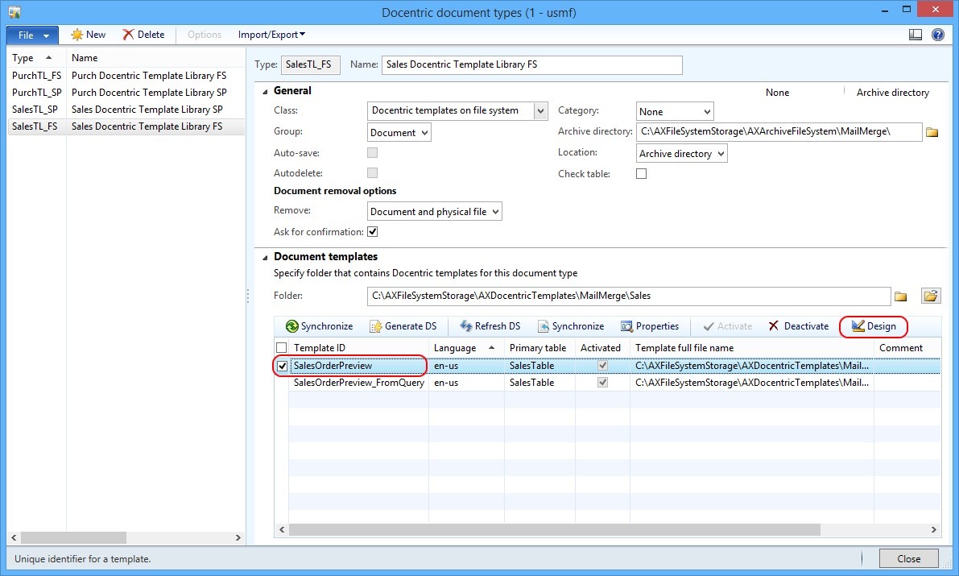Image resolution: width=959 pixels, height=576 pixels.
Task: Open the Design template tool
Action: point(874,326)
